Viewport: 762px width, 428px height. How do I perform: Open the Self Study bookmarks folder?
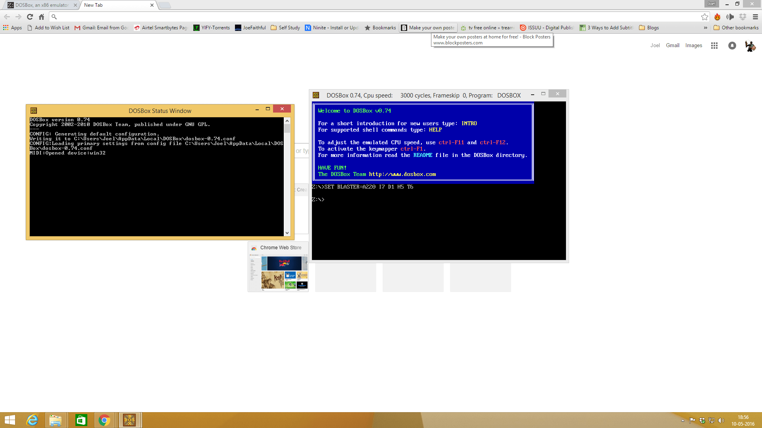tap(285, 28)
